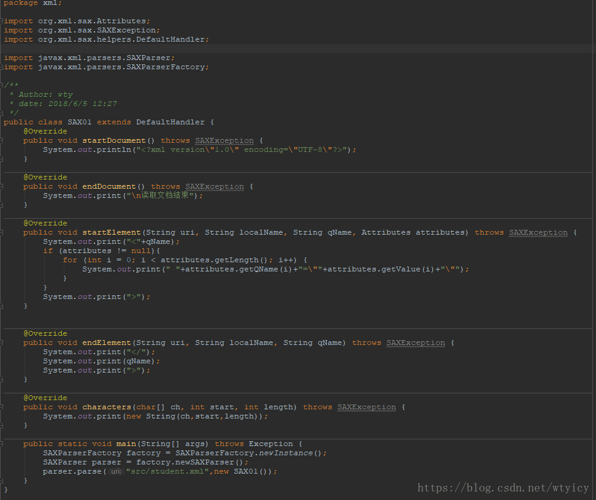This screenshot has width=596, height=500.
Task: Click DefaultHandler after extends keyword
Action: tap(170, 122)
